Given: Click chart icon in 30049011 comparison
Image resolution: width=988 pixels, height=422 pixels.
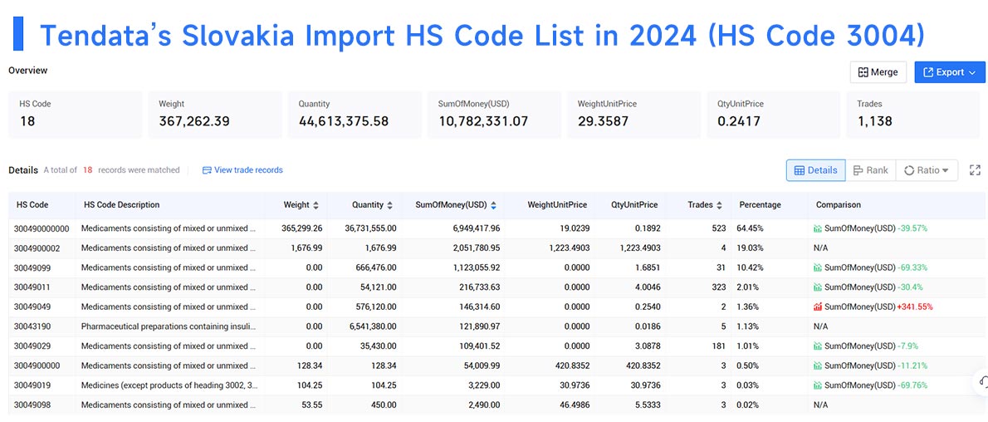Looking at the screenshot, I should pos(818,287).
